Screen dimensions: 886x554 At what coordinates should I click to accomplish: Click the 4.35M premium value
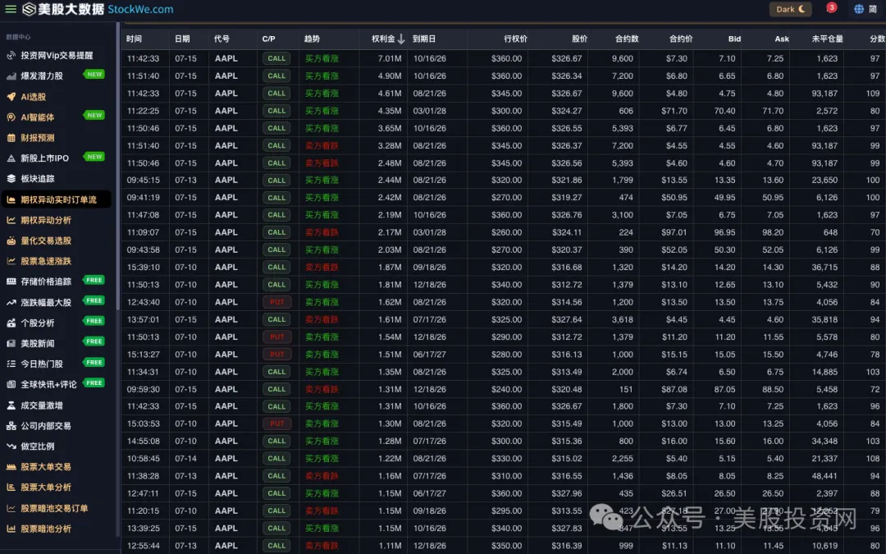tap(390, 111)
